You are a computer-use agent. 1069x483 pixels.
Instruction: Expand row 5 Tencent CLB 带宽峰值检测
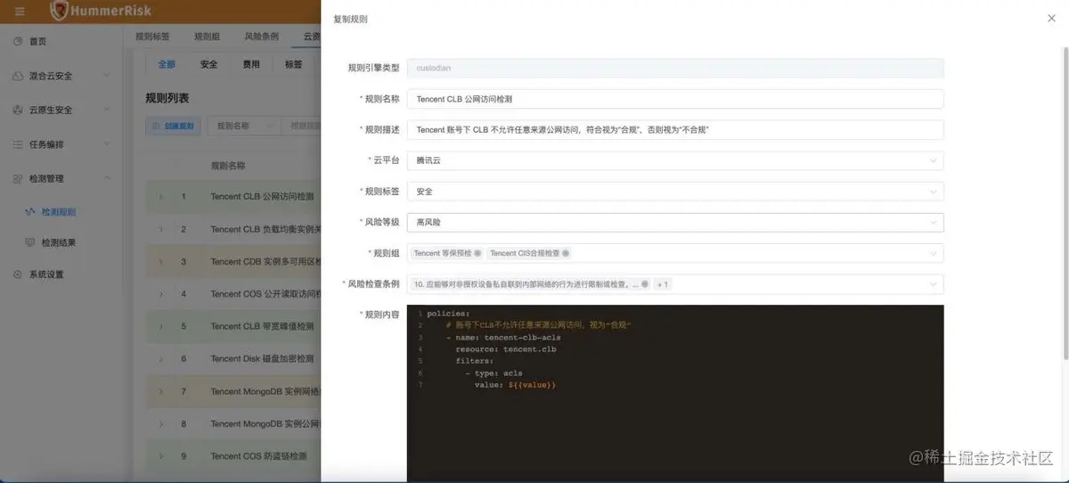pos(161,326)
